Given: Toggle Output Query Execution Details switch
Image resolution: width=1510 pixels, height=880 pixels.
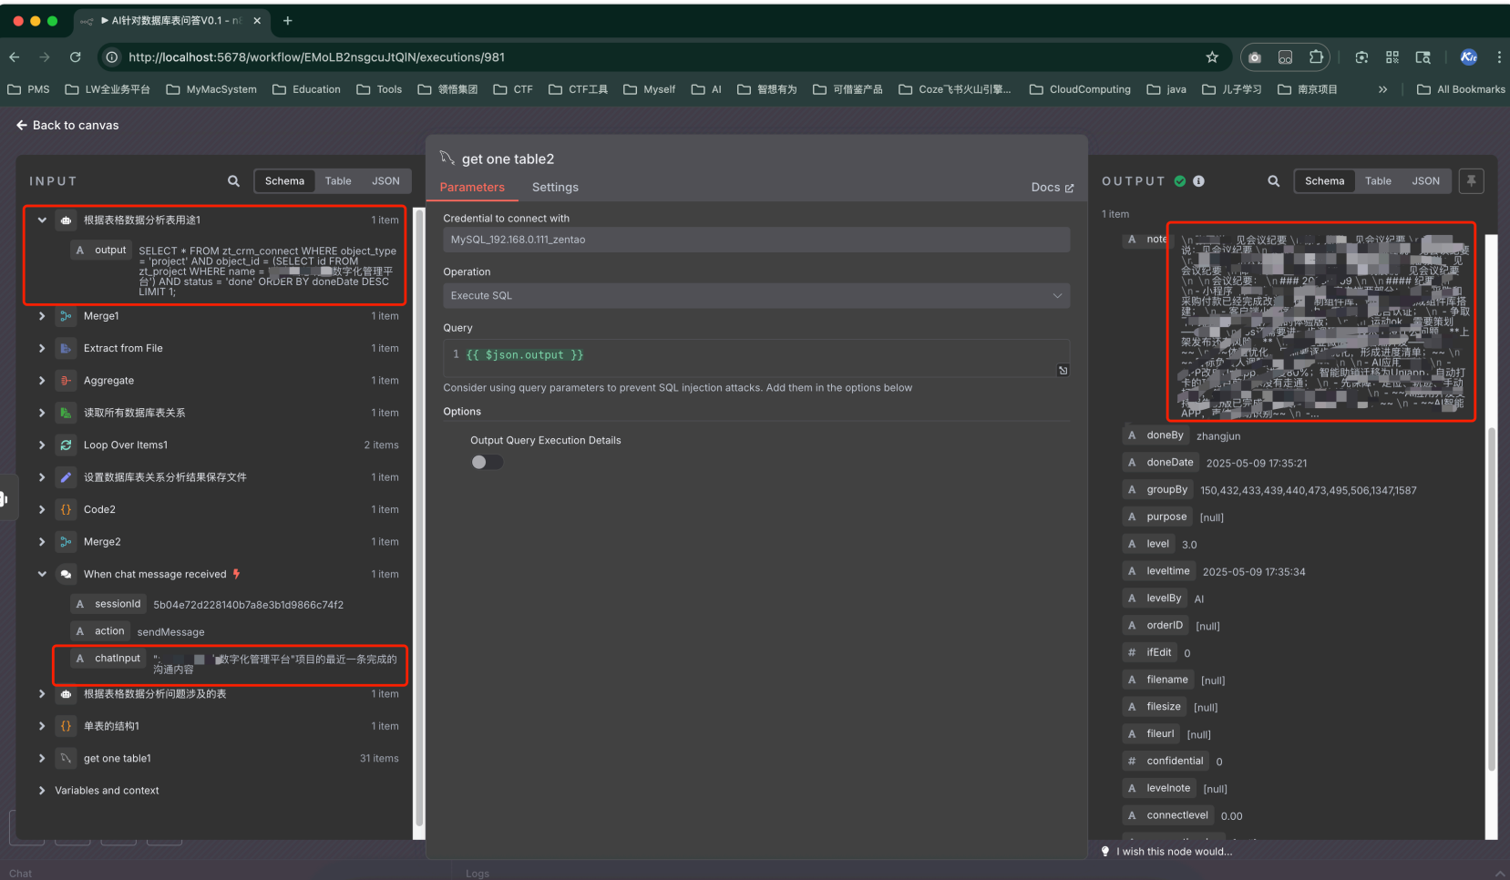Looking at the screenshot, I should point(487,462).
